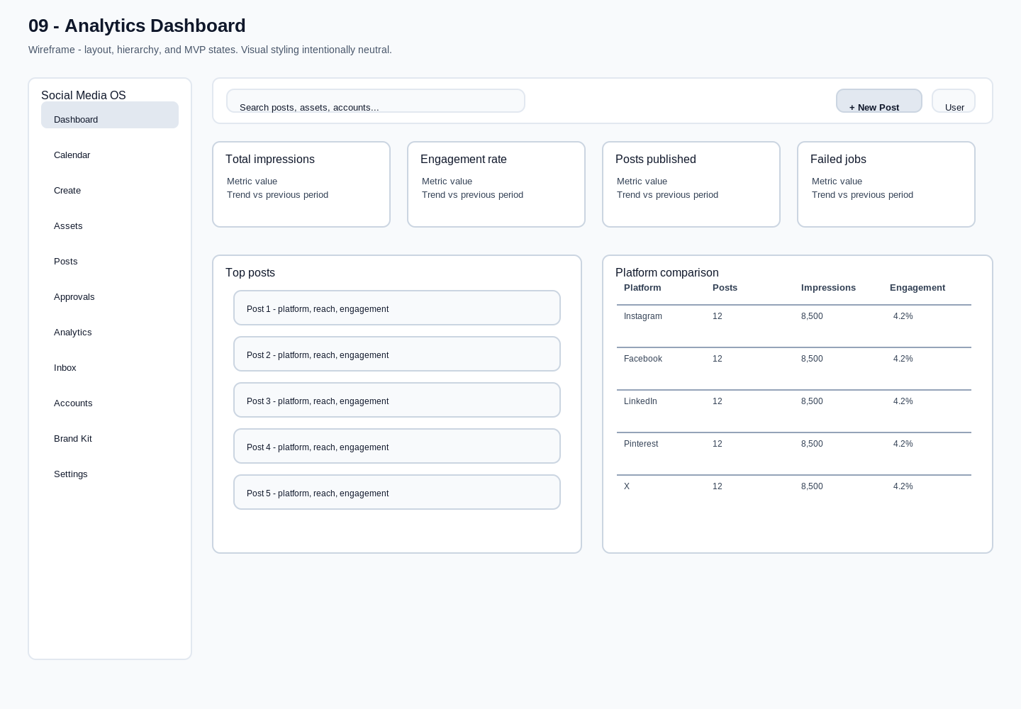Click Facebook's posts count 12
The height and width of the screenshot is (709, 1021).
tap(718, 359)
